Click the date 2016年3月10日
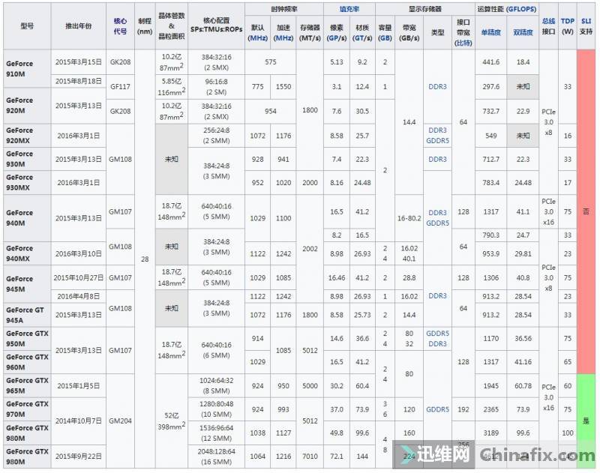This screenshot has height=473, width=600. [x=79, y=253]
